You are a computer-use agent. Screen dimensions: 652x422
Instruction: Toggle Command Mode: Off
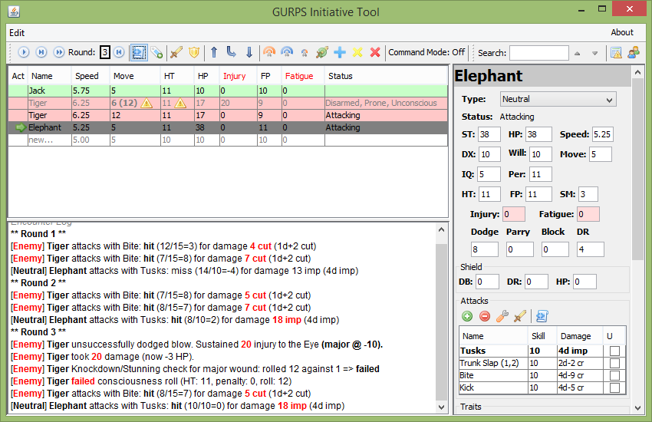pos(426,52)
